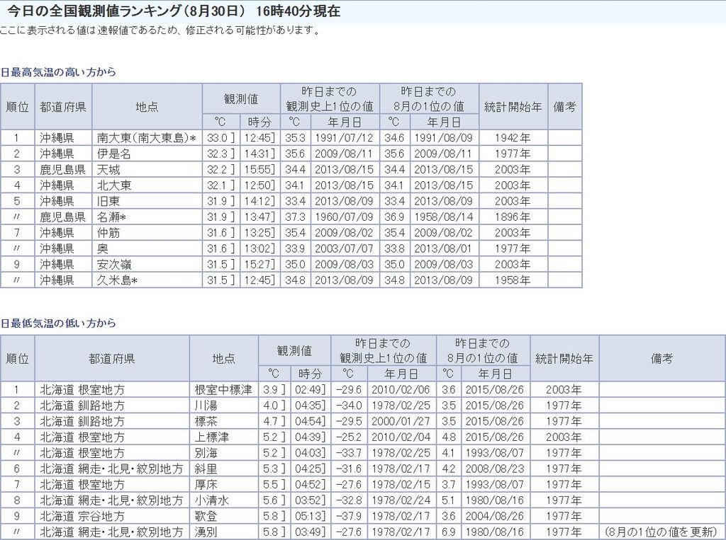This screenshot has width=726, height=540.
Task: Select 伊是名 in the high temperature table
Action: (x=113, y=154)
